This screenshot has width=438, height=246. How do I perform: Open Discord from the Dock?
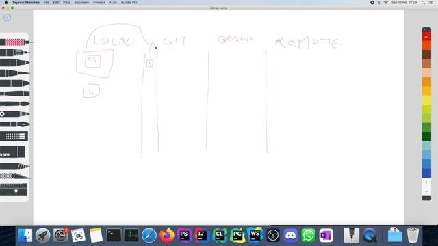[290, 235]
